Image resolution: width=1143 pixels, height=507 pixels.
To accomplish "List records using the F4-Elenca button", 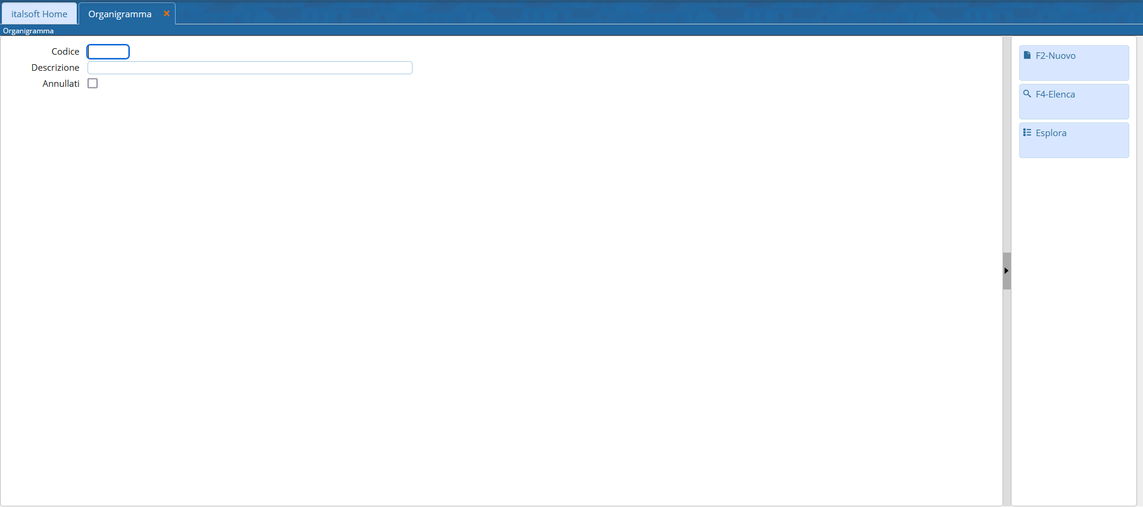I will (x=1074, y=102).
